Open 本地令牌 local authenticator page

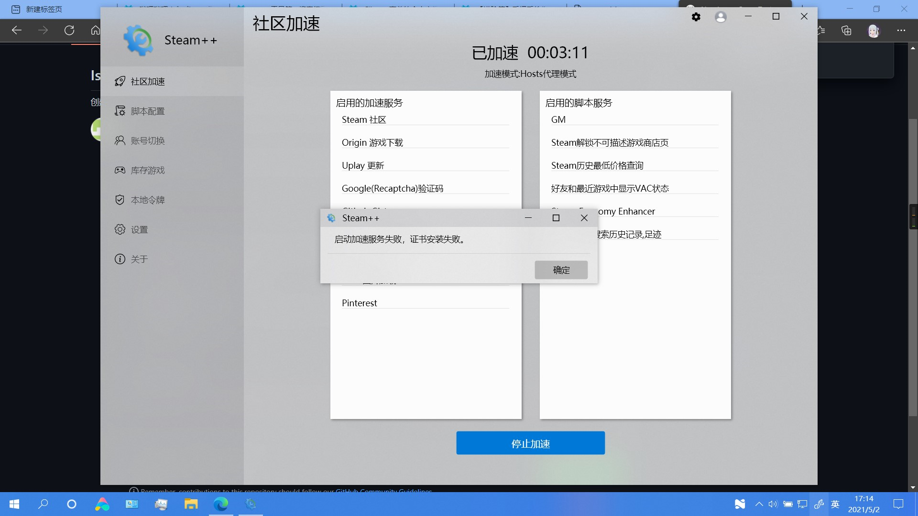[147, 200]
